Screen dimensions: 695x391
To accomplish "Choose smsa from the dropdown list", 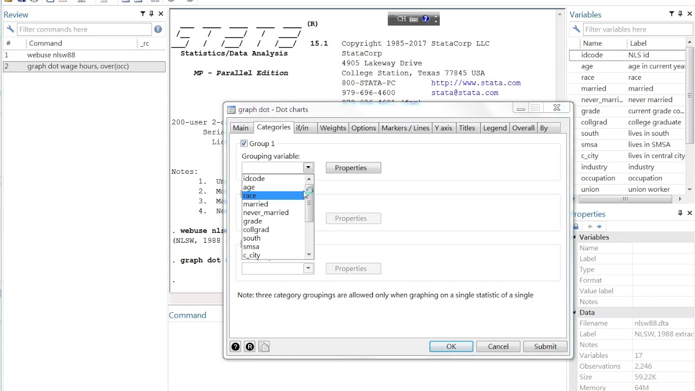I will click(274, 247).
